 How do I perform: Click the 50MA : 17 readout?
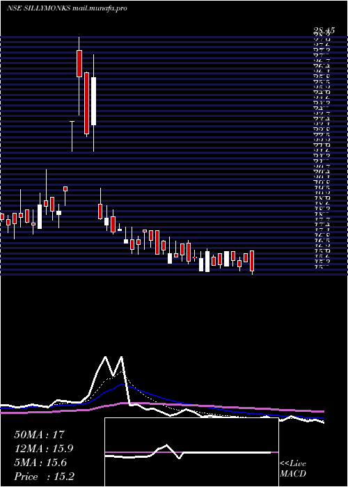[x=39, y=435]
